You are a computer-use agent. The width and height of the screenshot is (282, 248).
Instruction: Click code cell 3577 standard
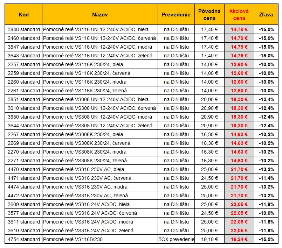(24, 213)
